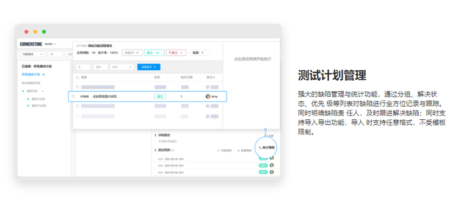Tick checkbox of the row below #1988
456x205 pixels.
coord(77,106)
